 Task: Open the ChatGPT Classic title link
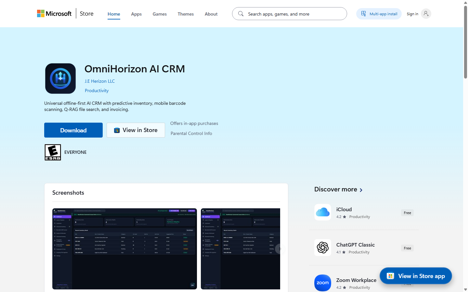point(356,245)
